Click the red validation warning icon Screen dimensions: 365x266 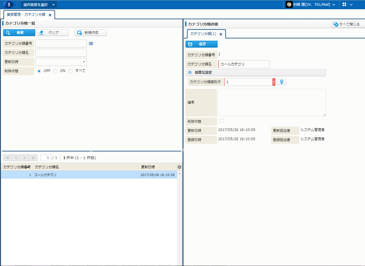point(274,82)
